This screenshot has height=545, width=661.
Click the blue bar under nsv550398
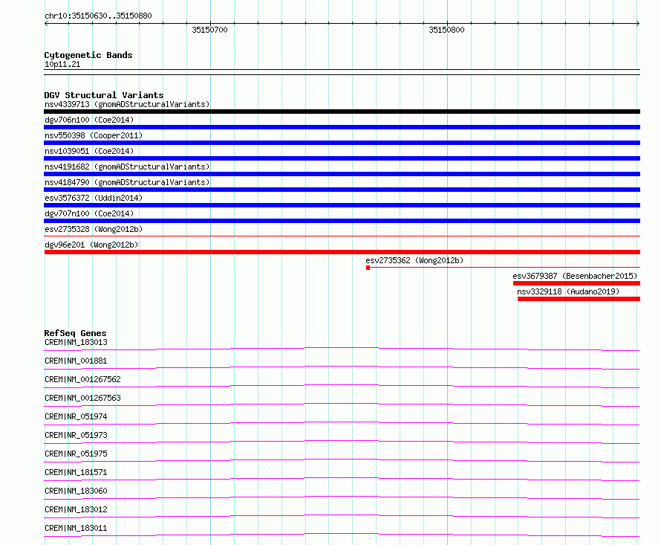(x=342, y=143)
